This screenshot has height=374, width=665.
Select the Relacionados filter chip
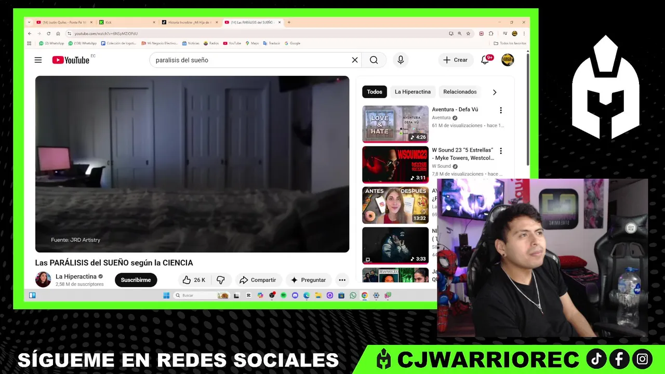point(460,92)
